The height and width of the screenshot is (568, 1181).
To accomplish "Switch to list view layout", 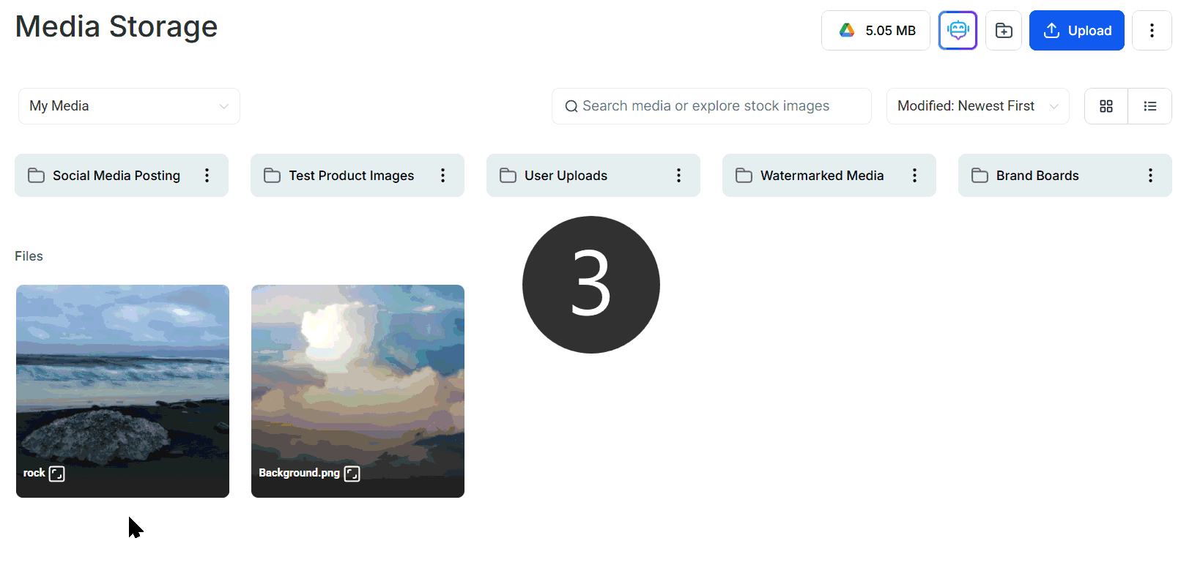I will click(x=1150, y=106).
